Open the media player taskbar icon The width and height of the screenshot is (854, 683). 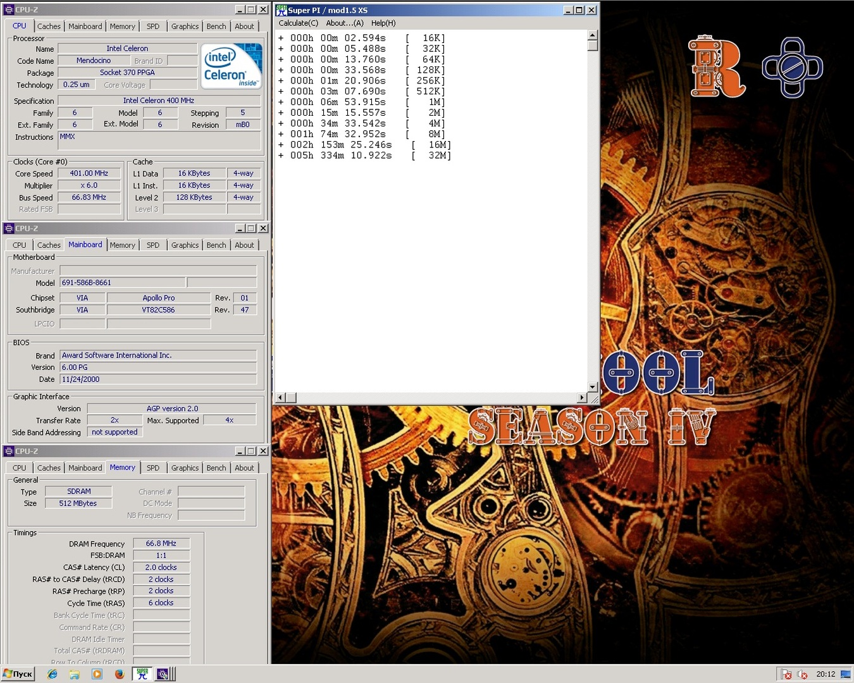click(97, 674)
